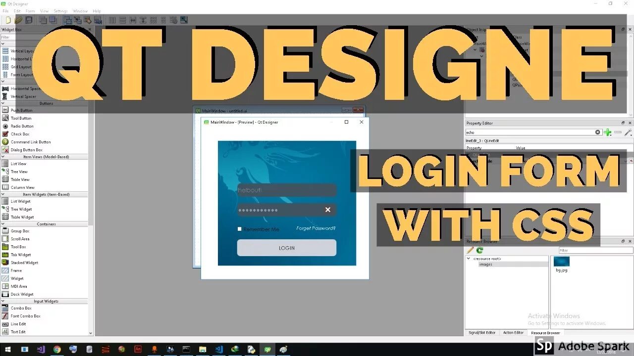Clear the password field with X icon

(x=327, y=210)
